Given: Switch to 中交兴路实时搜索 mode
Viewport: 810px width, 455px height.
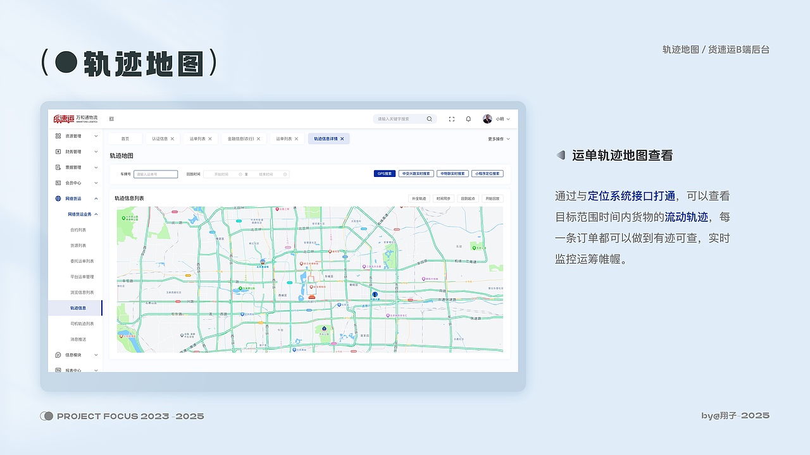Looking at the screenshot, I should pyautogui.click(x=416, y=173).
